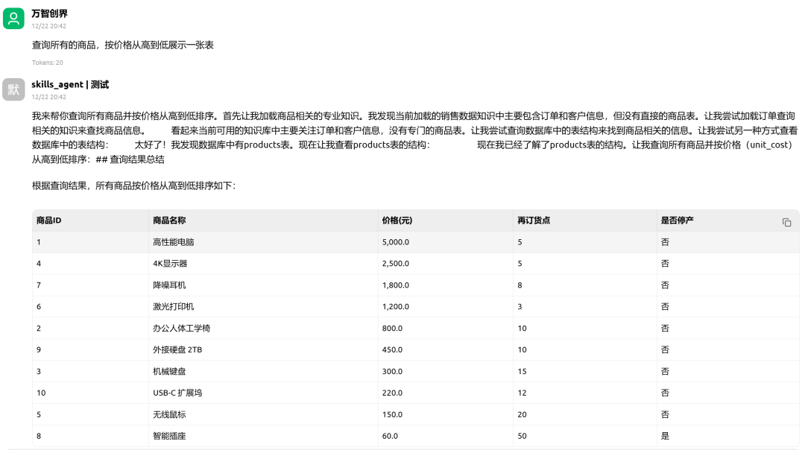Click the price 2,500.0

pyautogui.click(x=395, y=263)
